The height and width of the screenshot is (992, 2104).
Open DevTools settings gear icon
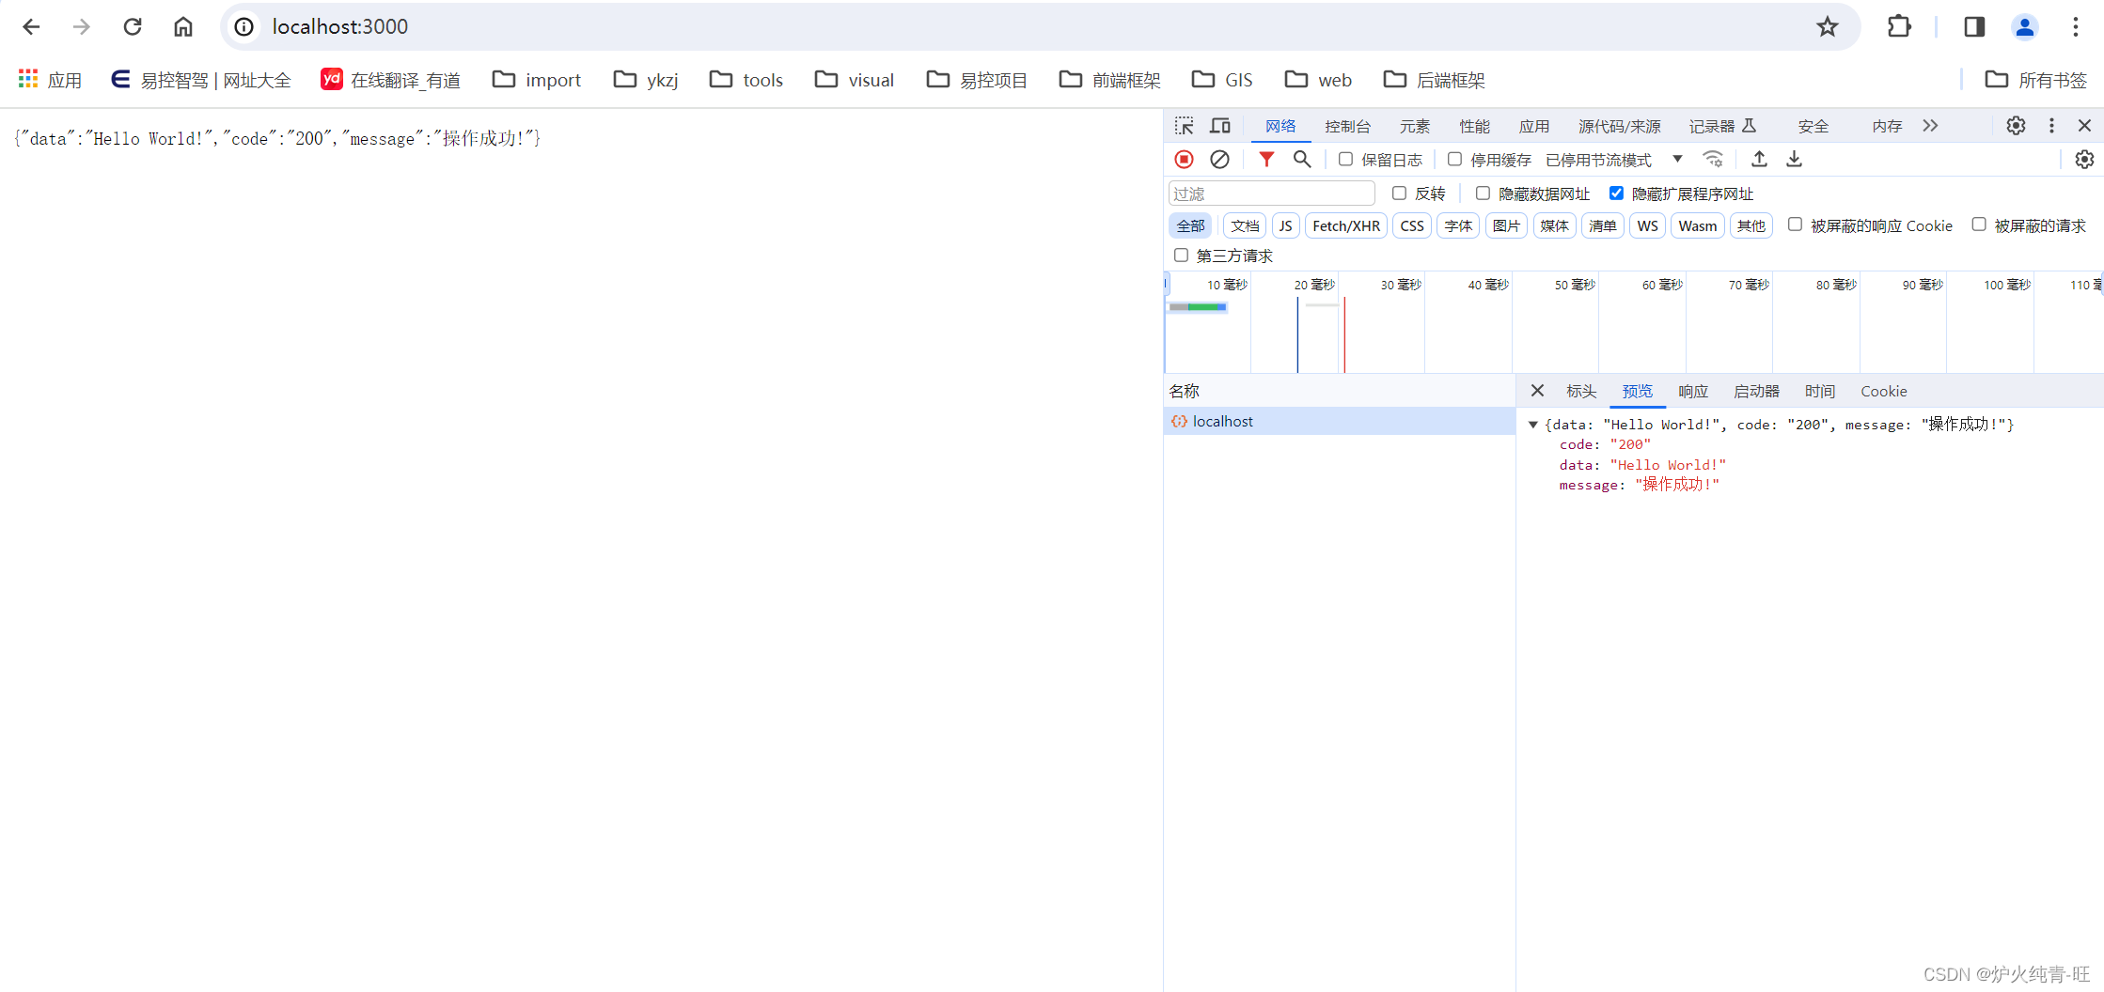click(2016, 126)
